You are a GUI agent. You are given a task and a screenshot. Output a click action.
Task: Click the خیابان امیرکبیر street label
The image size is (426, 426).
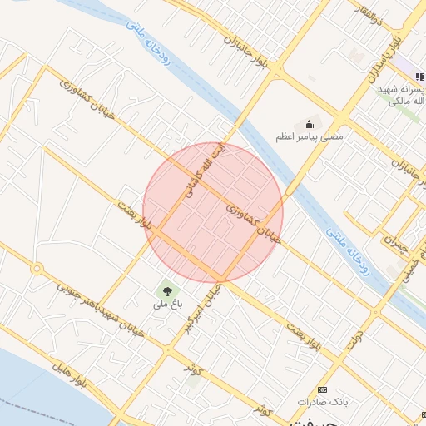(203, 310)
